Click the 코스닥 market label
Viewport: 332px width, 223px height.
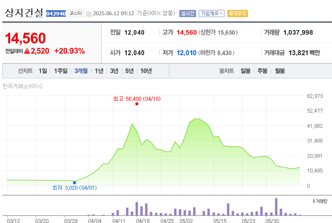pyautogui.click(x=76, y=13)
